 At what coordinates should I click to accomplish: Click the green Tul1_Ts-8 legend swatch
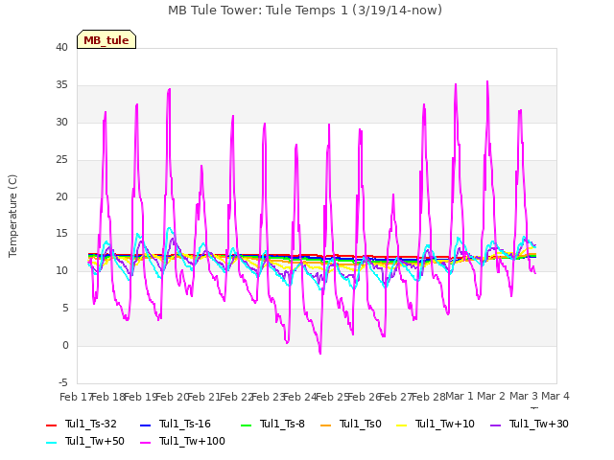[246, 425]
